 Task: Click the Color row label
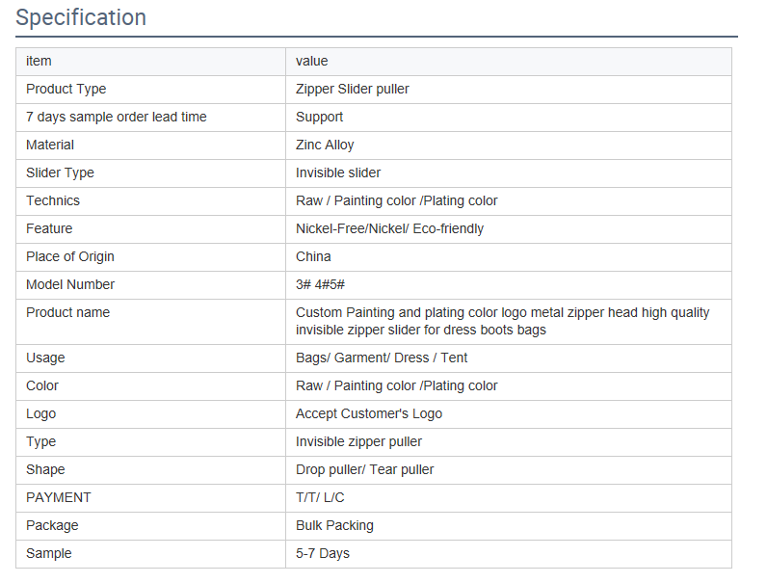click(x=42, y=385)
